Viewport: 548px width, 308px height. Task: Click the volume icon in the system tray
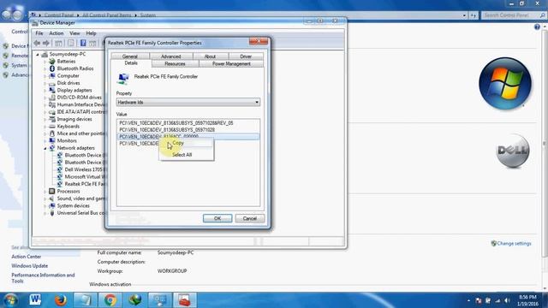tap(507, 300)
